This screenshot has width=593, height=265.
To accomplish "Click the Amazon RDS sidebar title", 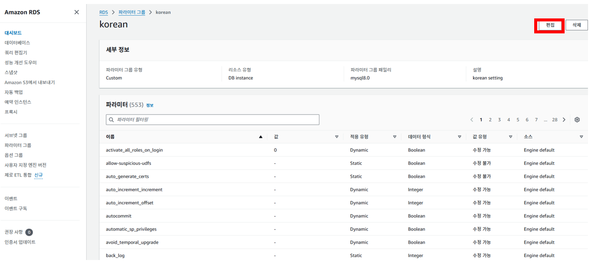I will click(22, 12).
